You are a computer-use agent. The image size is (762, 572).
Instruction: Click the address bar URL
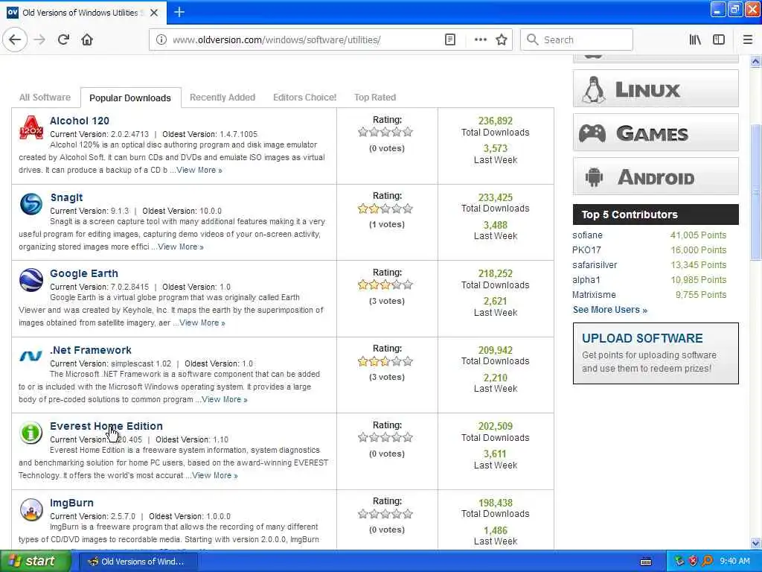tap(277, 40)
